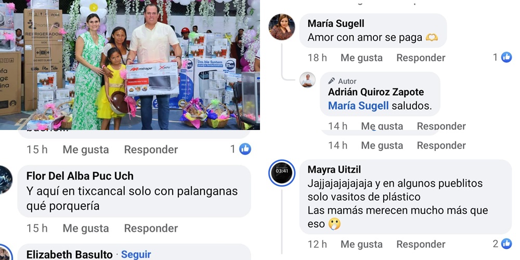Open Mayra Uitzil's profile name
Image resolution: width=520 pixels, height=260 pixels.
coord(334,170)
